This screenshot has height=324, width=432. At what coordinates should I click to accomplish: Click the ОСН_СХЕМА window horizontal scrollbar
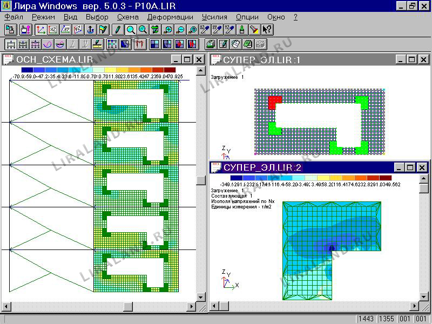coord(103,307)
